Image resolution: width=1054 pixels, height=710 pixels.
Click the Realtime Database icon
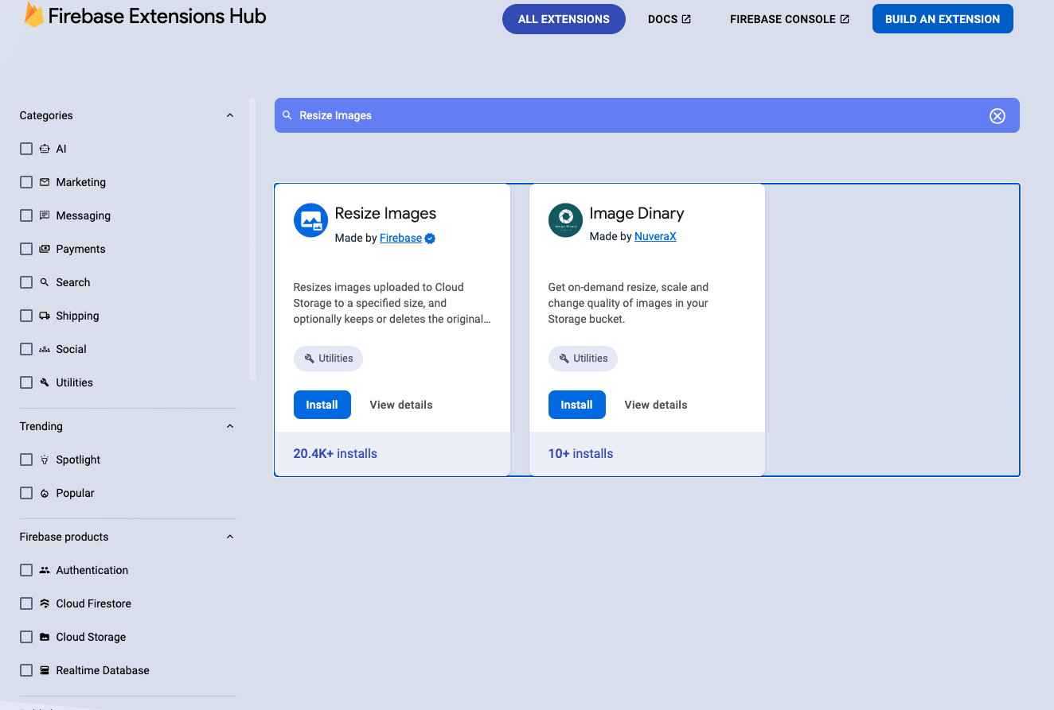tap(45, 670)
